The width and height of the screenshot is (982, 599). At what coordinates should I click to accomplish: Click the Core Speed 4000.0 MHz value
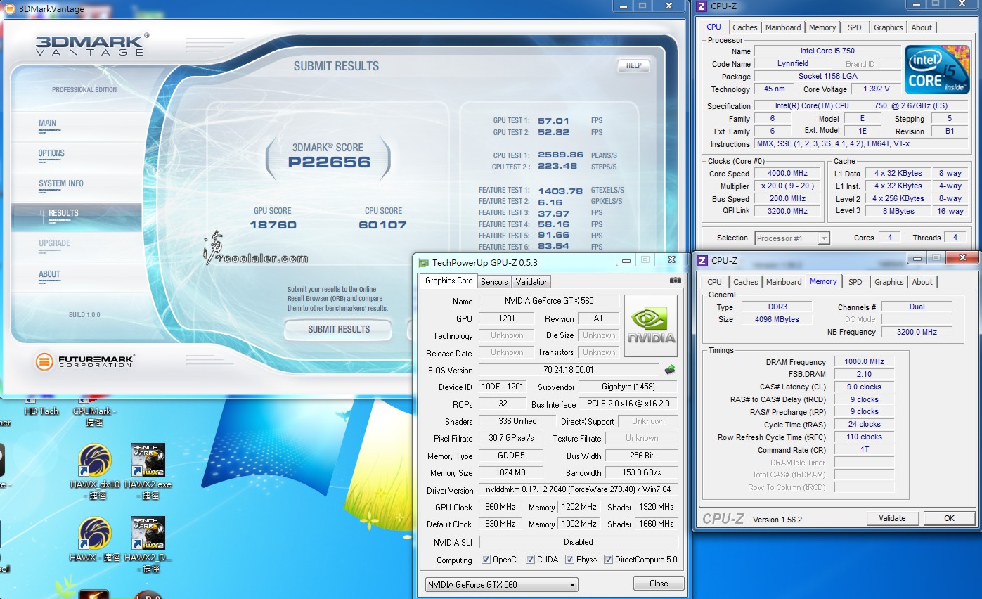[787, 173]
